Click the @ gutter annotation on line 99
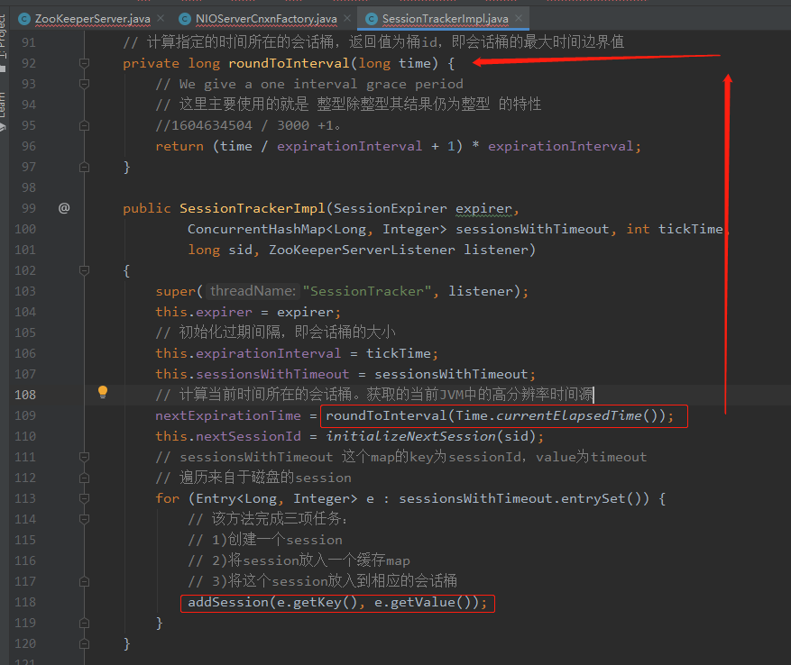 [x=64, y=208]
